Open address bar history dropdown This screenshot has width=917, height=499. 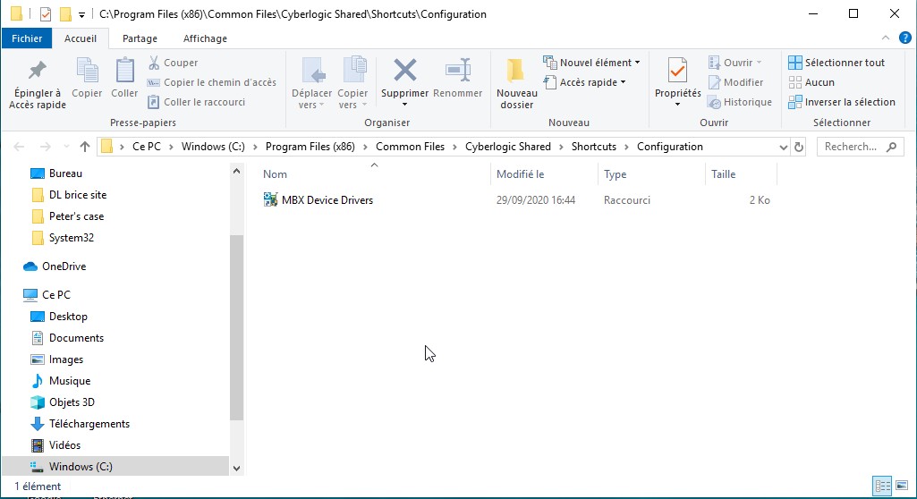point(783,148)
